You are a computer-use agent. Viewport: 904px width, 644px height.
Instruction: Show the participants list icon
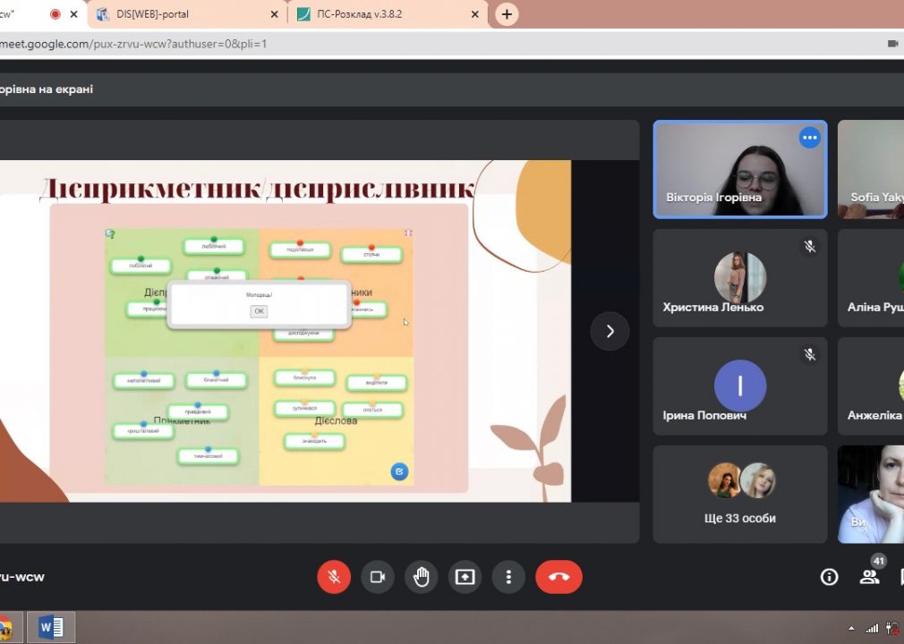coord(869,577)
